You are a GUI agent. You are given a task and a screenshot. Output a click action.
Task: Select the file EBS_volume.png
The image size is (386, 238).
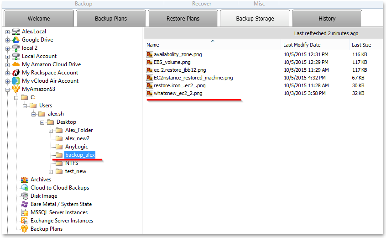[172, 62]
